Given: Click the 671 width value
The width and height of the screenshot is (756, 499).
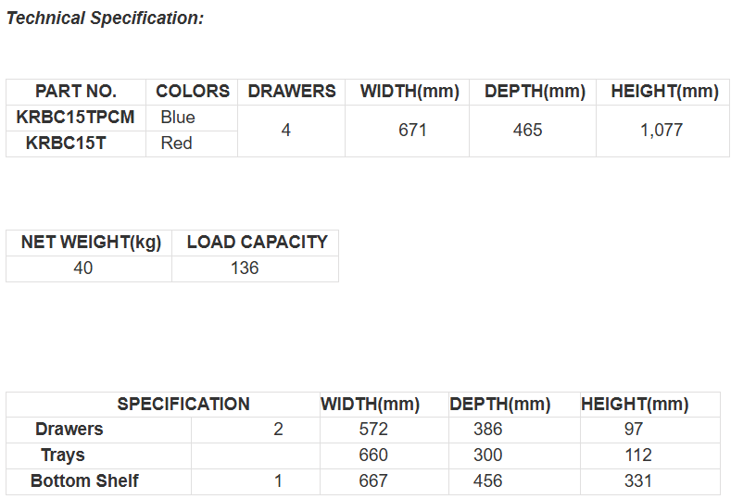Looking at the screenshot, I should pos(413,131).
